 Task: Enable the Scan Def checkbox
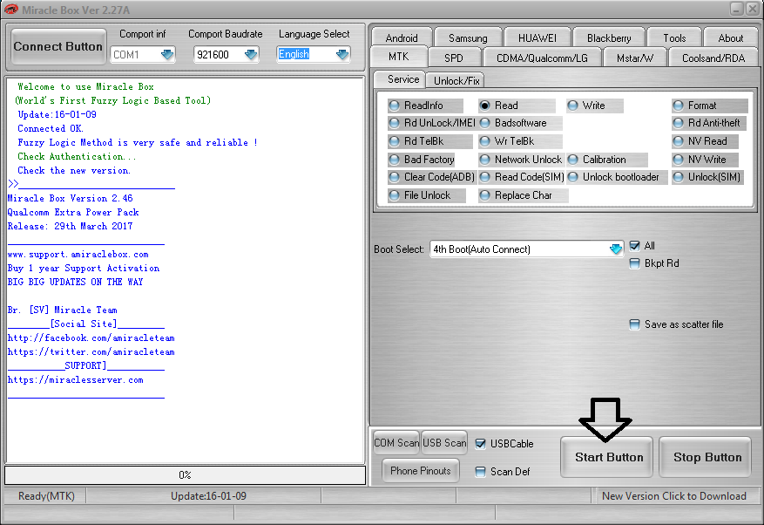coord(480,472)
